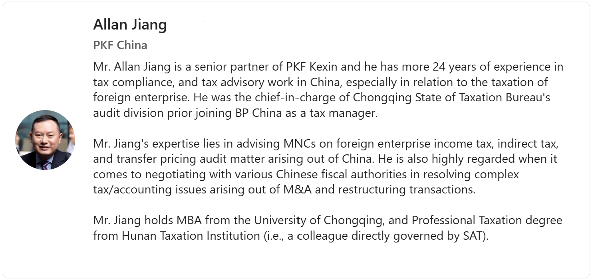The width and height of the screenshot is (592, 280).
Task: Click Allan Jiang's circular profile photo
Action: pyautogui.click(x=45, y=140)
